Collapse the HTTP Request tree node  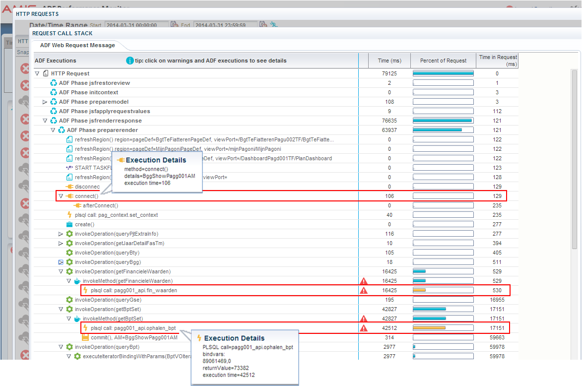36,73
